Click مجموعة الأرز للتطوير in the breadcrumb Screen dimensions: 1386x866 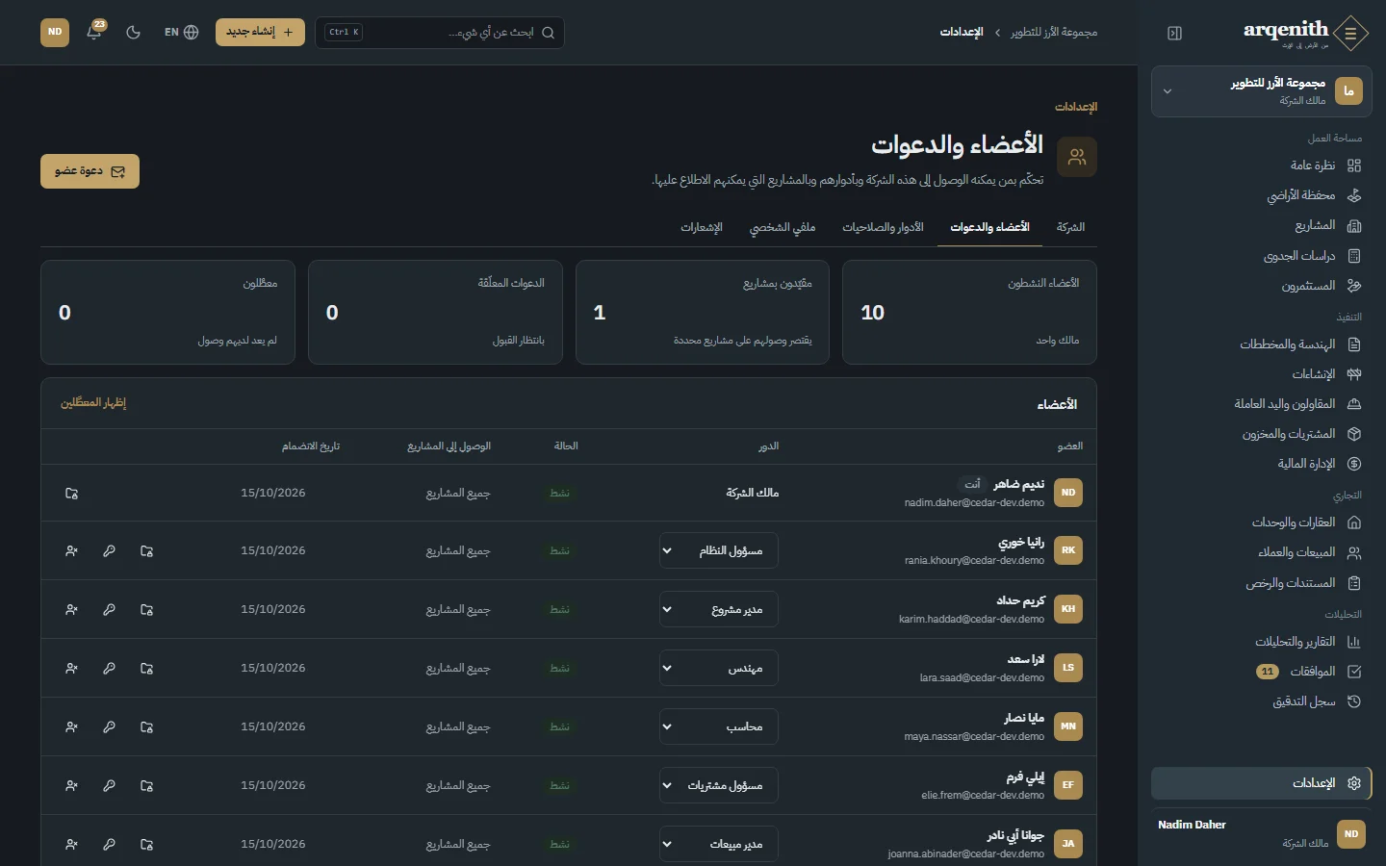[1054, 33]
